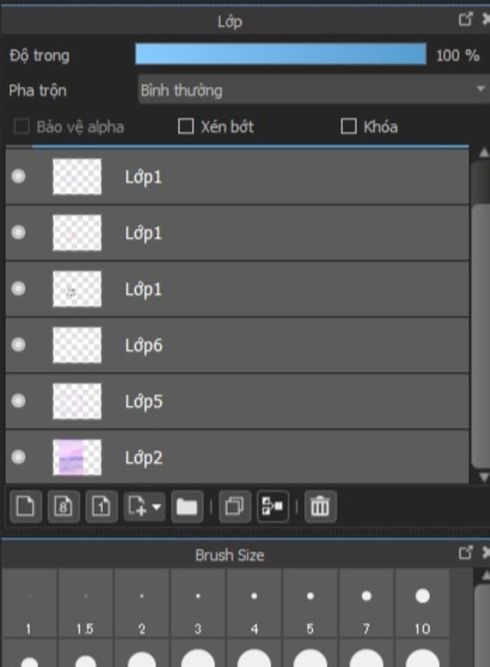Adjust the Độ trong opacity slider
The width and height of the screenshot is (490, 667).
(x=281, y=54)
